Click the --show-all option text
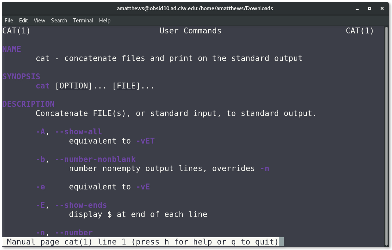392x250 pixels. (79, 132)
